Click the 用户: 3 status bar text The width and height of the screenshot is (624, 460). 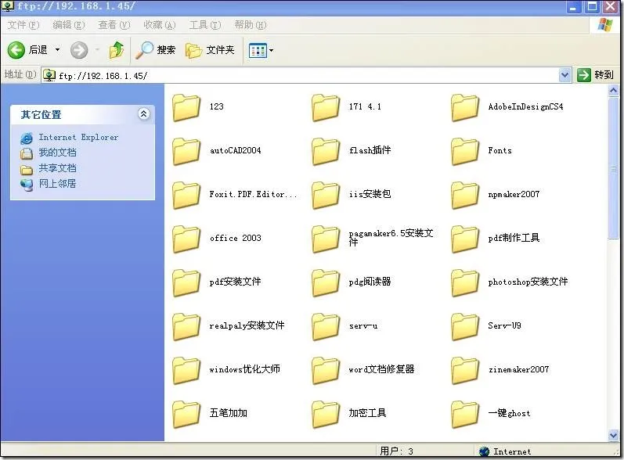(x=396, y=451)
